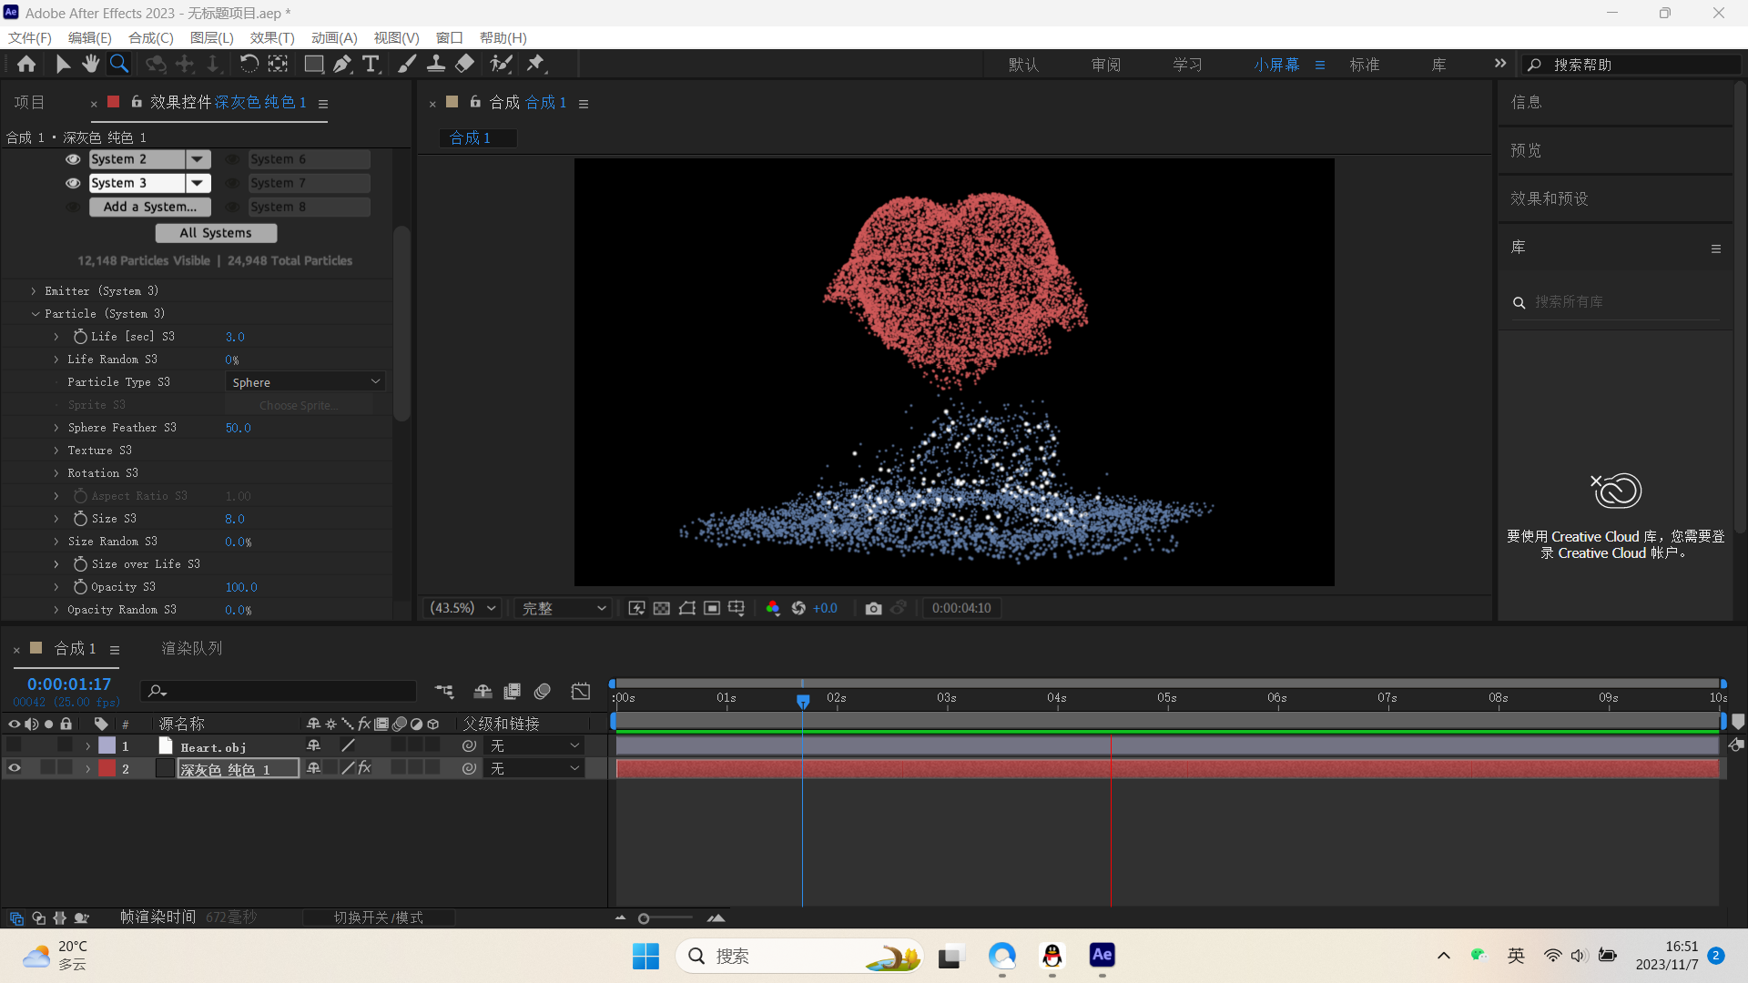Viewport: 1748px width, 983px height.
Task: Select the Clone Stamp tool
Action: coord(436,64)
